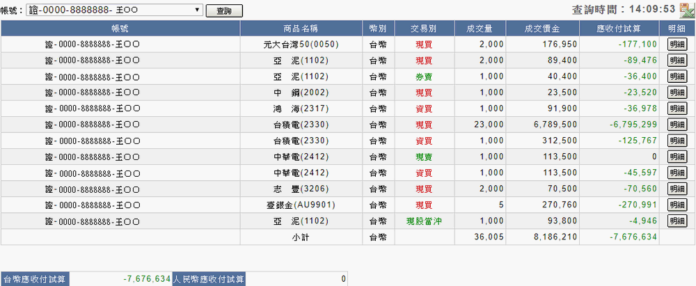The image size is (696, 286).
Task: View 明細 for 亞泥(1102) 現股當沖 row
Action: click(x=677, y=221)
